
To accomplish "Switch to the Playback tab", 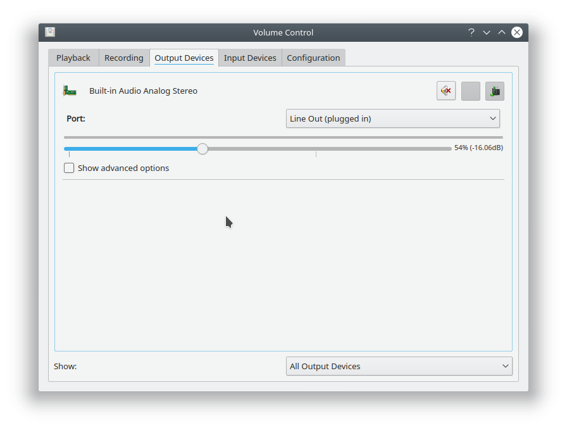I will [x=73, y=58].
